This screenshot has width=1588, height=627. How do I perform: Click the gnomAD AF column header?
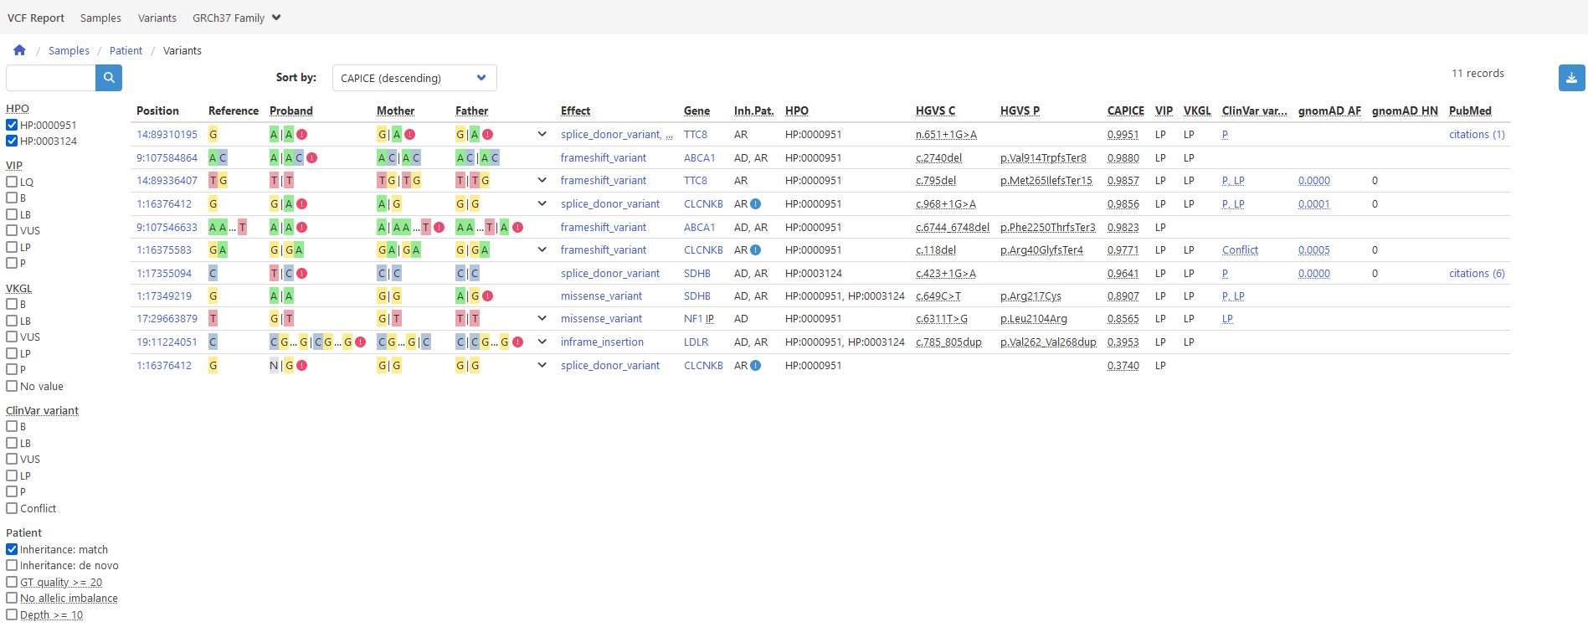pyautogui.click(x=1329, y=110)
